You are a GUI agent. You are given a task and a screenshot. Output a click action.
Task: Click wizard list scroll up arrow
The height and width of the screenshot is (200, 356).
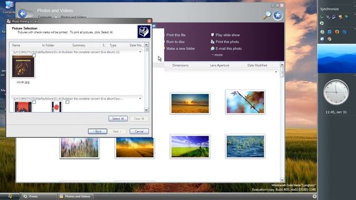[146, 44]
